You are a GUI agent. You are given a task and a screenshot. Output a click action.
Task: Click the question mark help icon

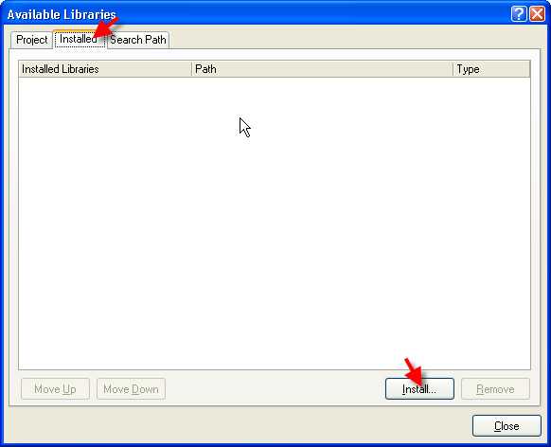(519, 14)
